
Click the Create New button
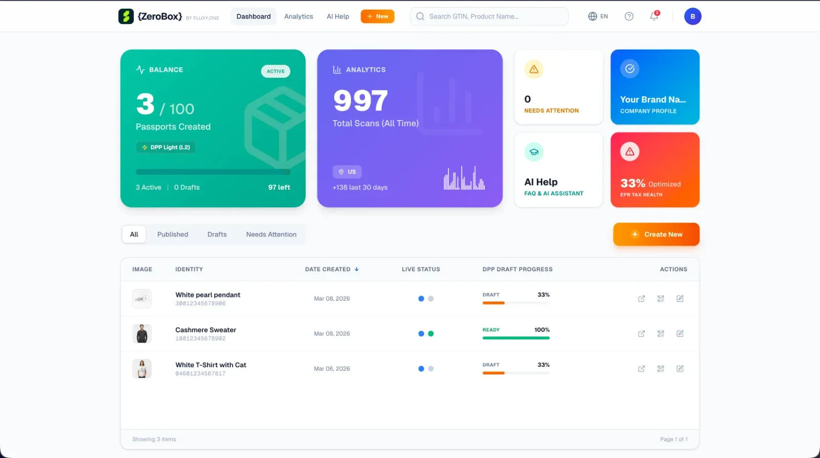tap(656, 234)
